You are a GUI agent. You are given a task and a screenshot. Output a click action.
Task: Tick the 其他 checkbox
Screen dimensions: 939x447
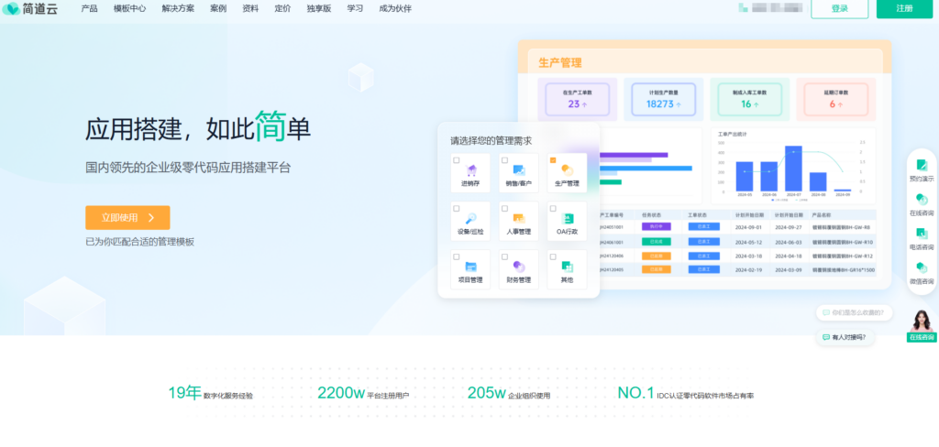pyautogui.click(x=553, y=256)
